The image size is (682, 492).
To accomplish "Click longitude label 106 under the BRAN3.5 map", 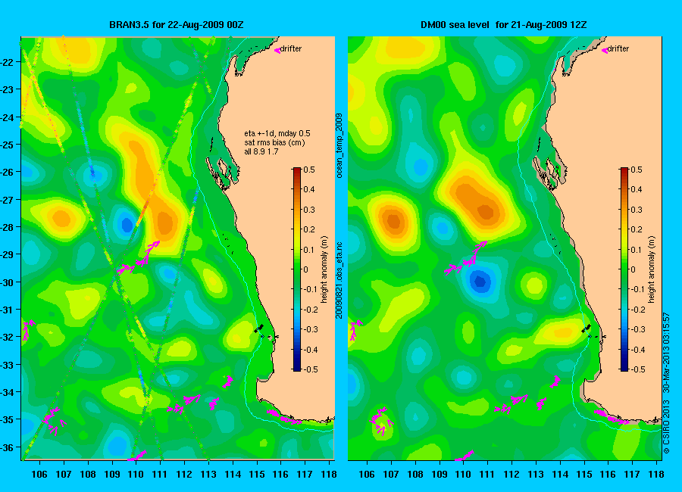I will 39,474.
